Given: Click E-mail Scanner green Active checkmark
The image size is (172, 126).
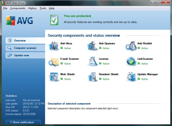Looking at the screenshot, I should (x=62, y=63).
